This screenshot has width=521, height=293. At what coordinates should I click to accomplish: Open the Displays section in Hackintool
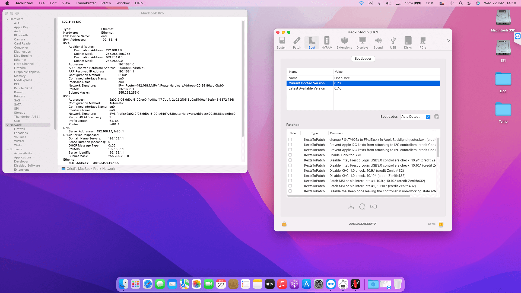tap(362, 43)
